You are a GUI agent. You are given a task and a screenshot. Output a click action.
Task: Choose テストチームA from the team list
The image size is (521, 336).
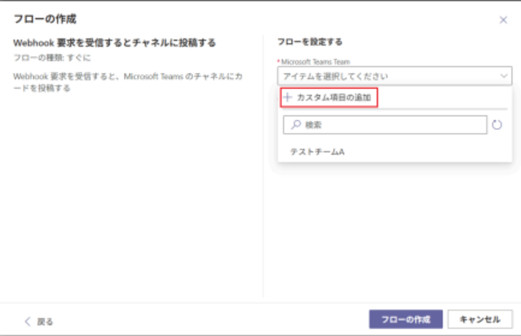(317, 150)
